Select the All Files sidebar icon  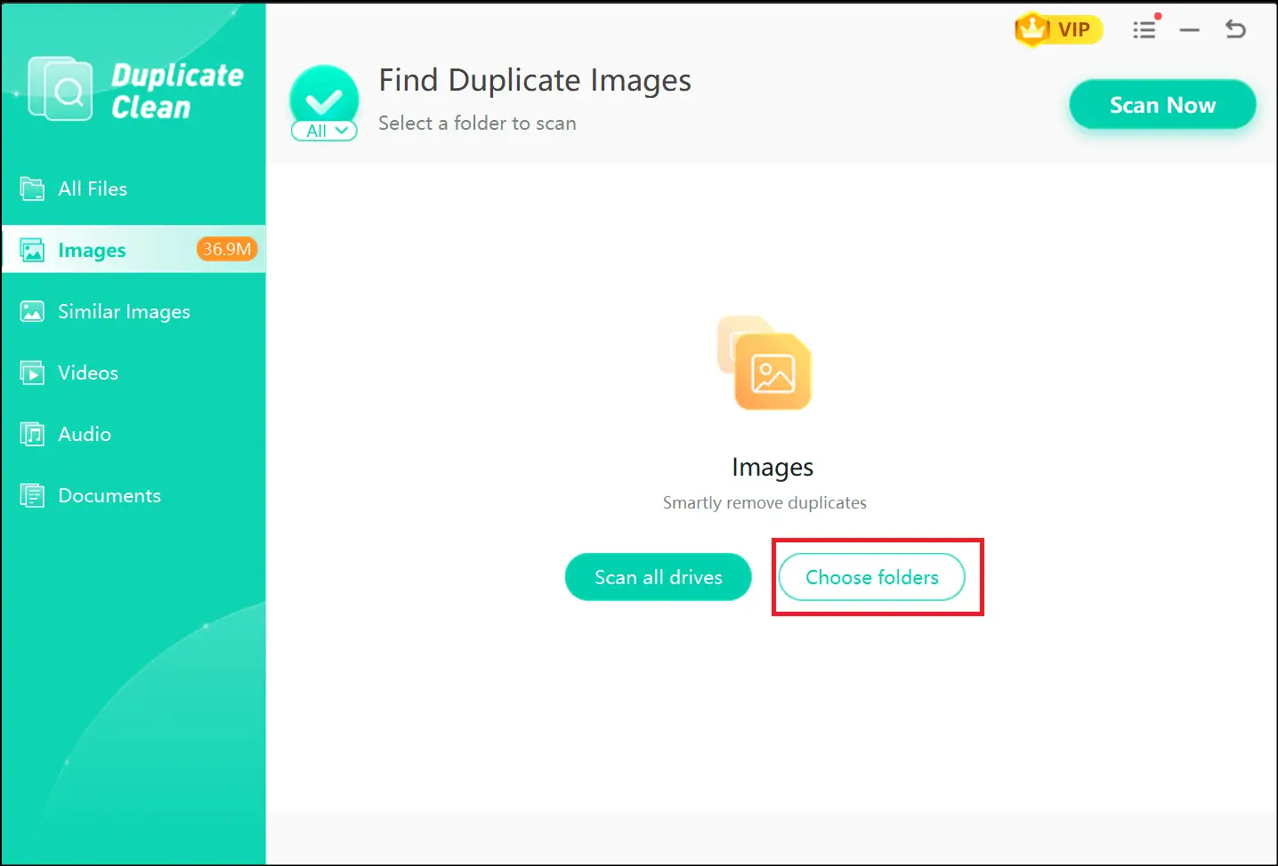(32, 188)
